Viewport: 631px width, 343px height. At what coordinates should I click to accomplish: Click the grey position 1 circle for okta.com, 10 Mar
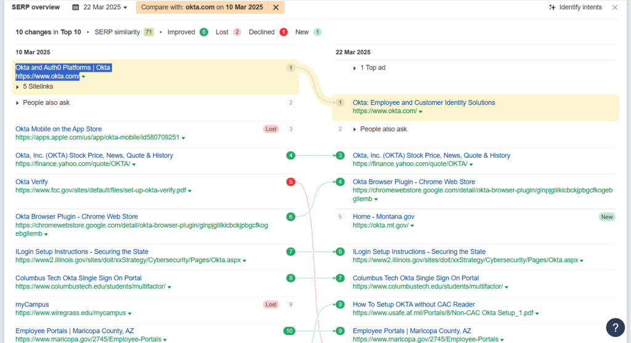(291, 68)
